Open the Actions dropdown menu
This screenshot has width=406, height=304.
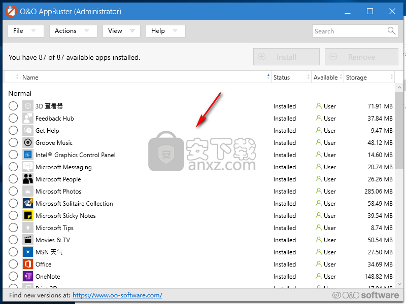tap(73, 31)
